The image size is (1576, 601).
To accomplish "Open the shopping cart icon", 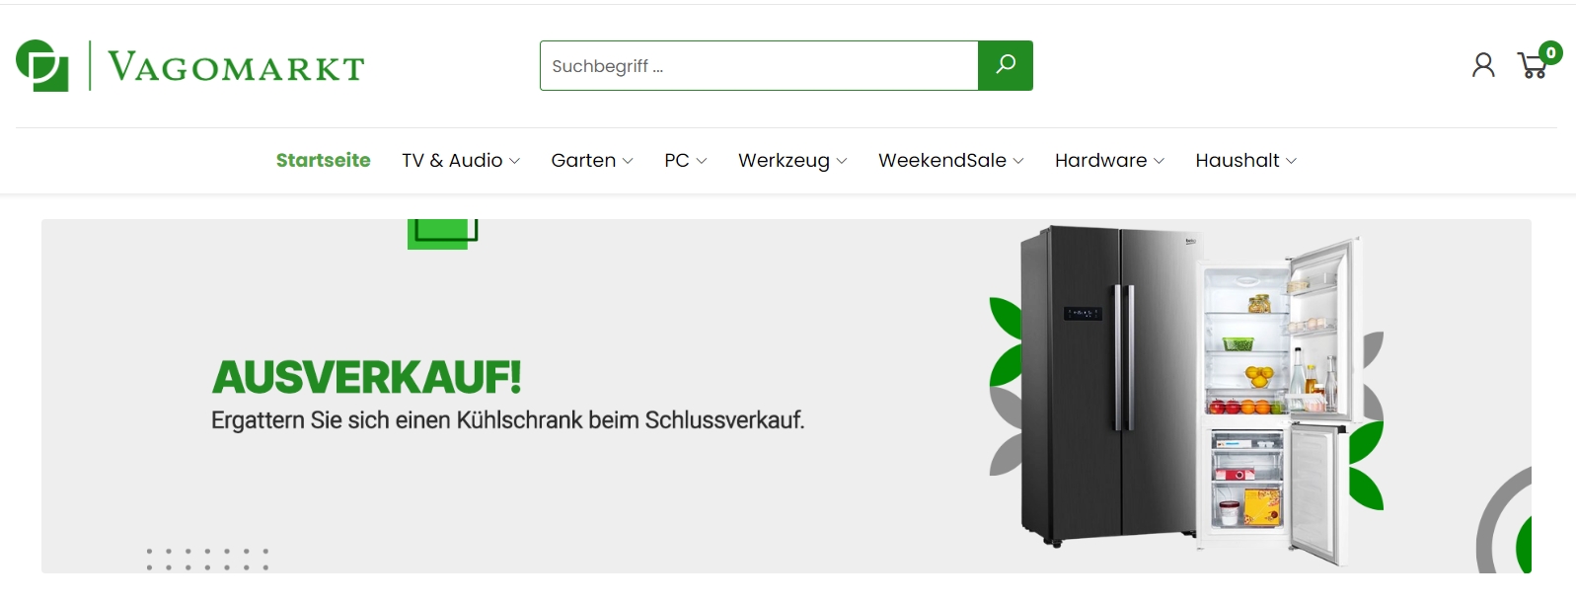I will [x=1533, y=66].
